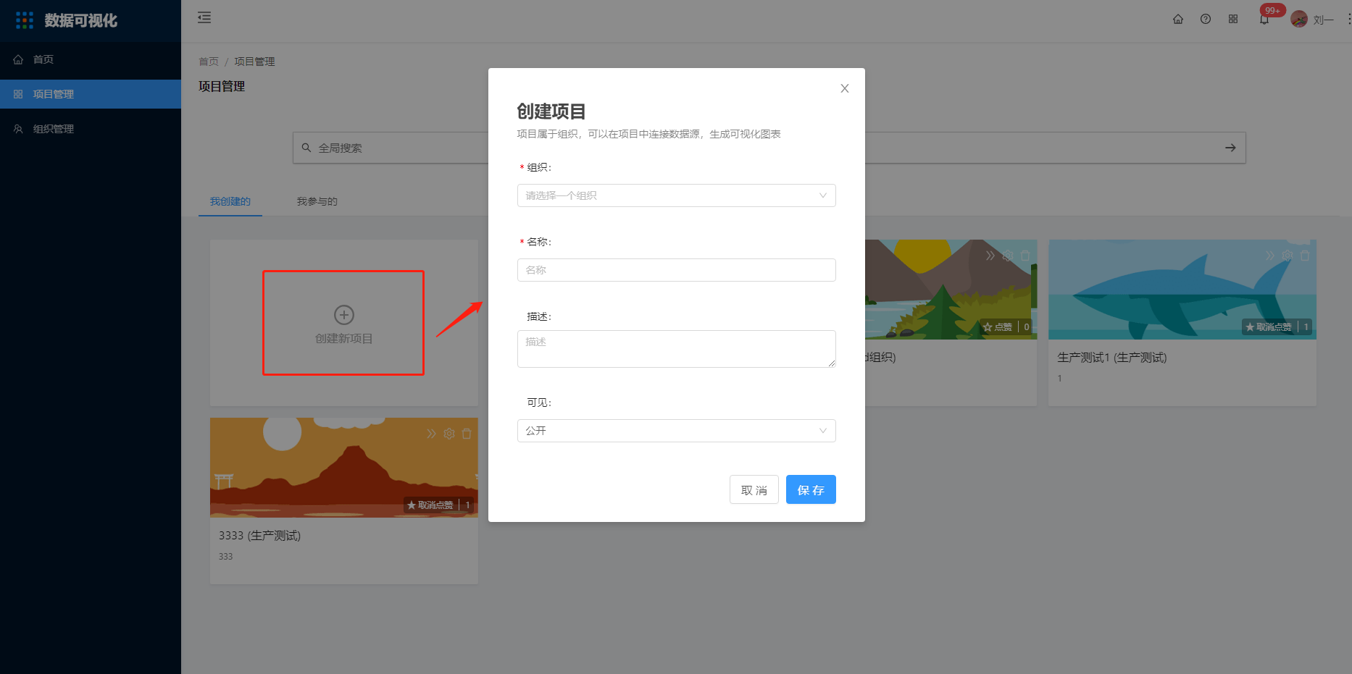Viewport: 1352px width, 674px height.
Task: Open help question mark icon
Action: point(1206,19)
